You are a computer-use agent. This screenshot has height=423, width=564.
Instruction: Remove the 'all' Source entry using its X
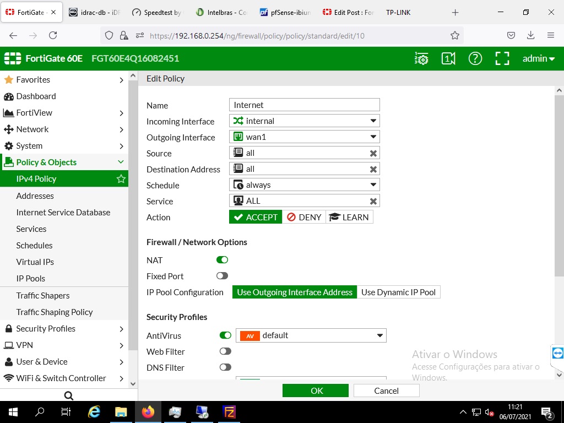[x=373, y=153]
